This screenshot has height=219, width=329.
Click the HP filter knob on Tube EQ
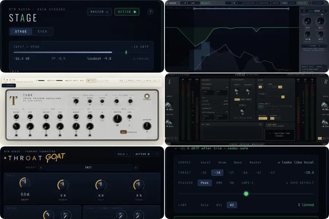(x=130, y=101)
